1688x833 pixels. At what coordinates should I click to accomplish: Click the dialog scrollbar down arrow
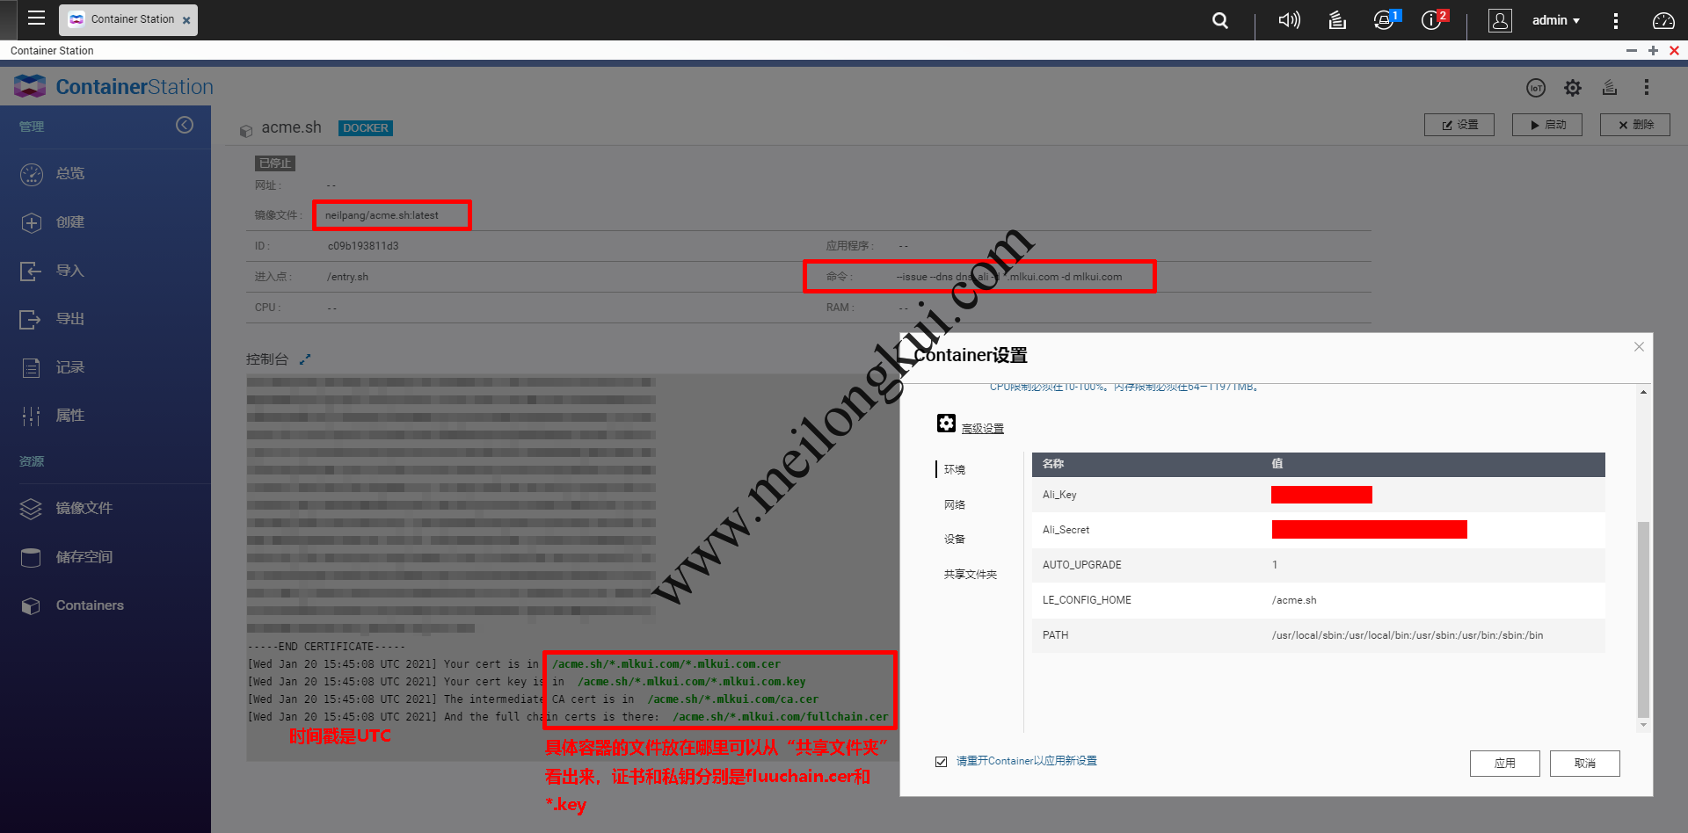coord(1643,726)
